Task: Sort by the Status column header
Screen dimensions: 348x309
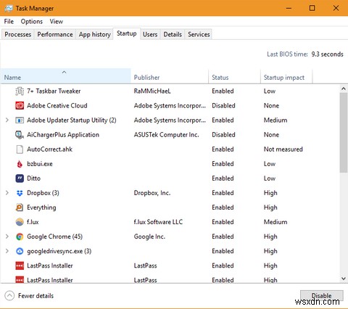Action: 234,76
